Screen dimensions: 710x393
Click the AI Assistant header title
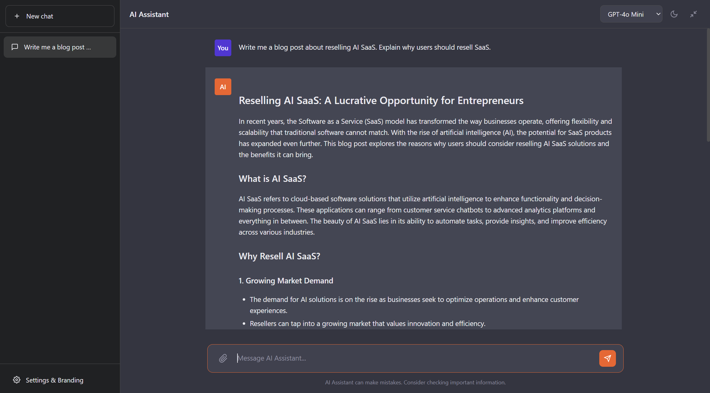click(x=149, y=15)
